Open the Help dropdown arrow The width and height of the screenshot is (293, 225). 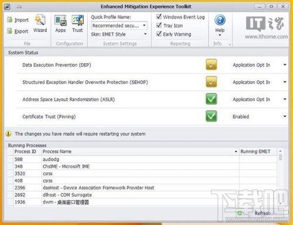click(220, 35)
